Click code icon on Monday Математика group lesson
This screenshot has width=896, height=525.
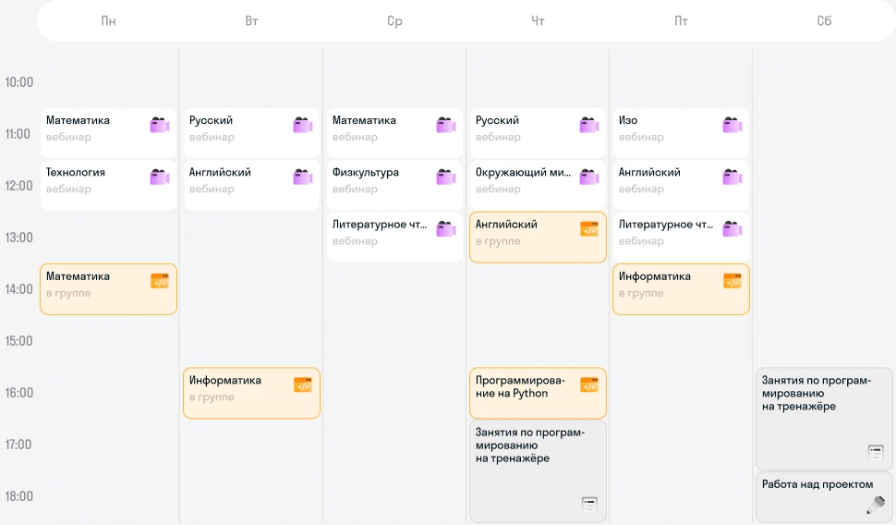(160, 281)
